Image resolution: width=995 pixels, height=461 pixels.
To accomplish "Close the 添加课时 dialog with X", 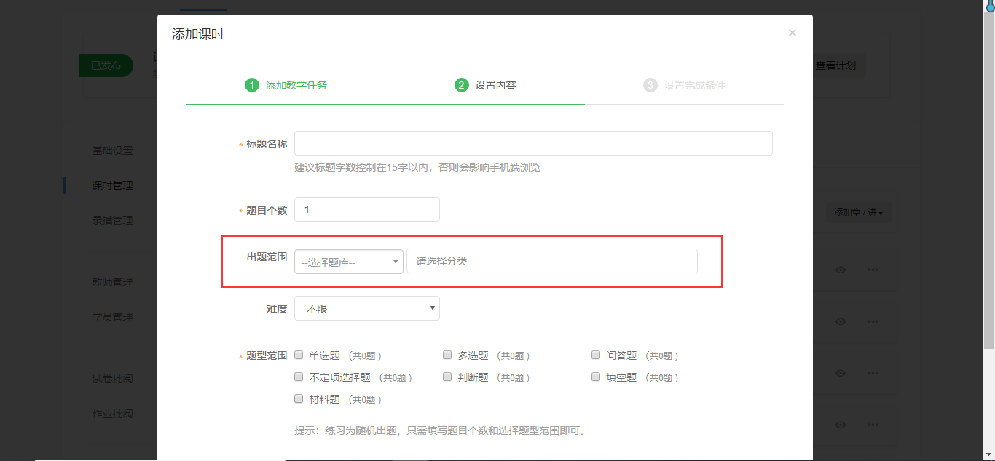I will [793, 33].
